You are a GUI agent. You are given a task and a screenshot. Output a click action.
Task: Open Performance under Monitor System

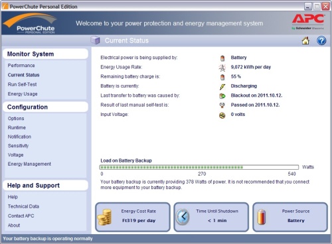tap(21, 66)
